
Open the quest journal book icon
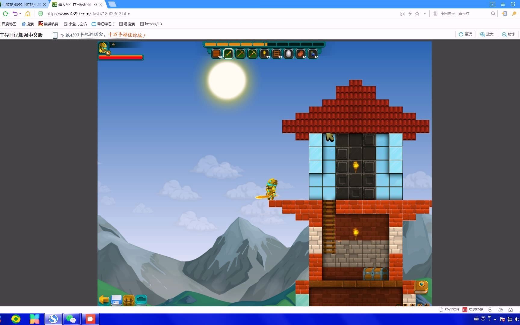pyautogui.click(x=421, y=286)
